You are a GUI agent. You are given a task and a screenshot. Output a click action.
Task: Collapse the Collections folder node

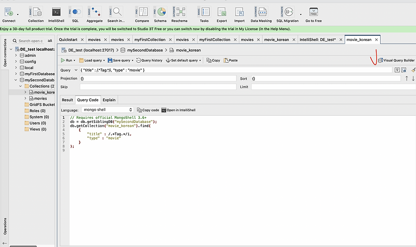(21, 86)
